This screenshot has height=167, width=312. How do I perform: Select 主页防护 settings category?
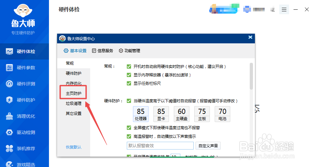click(x=74, y=93)
